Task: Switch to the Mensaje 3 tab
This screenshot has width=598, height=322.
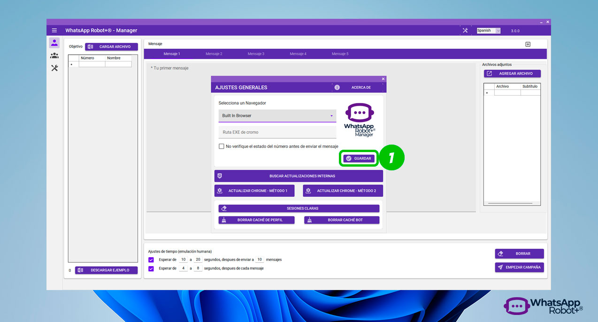Action: [x=256, y=54]
